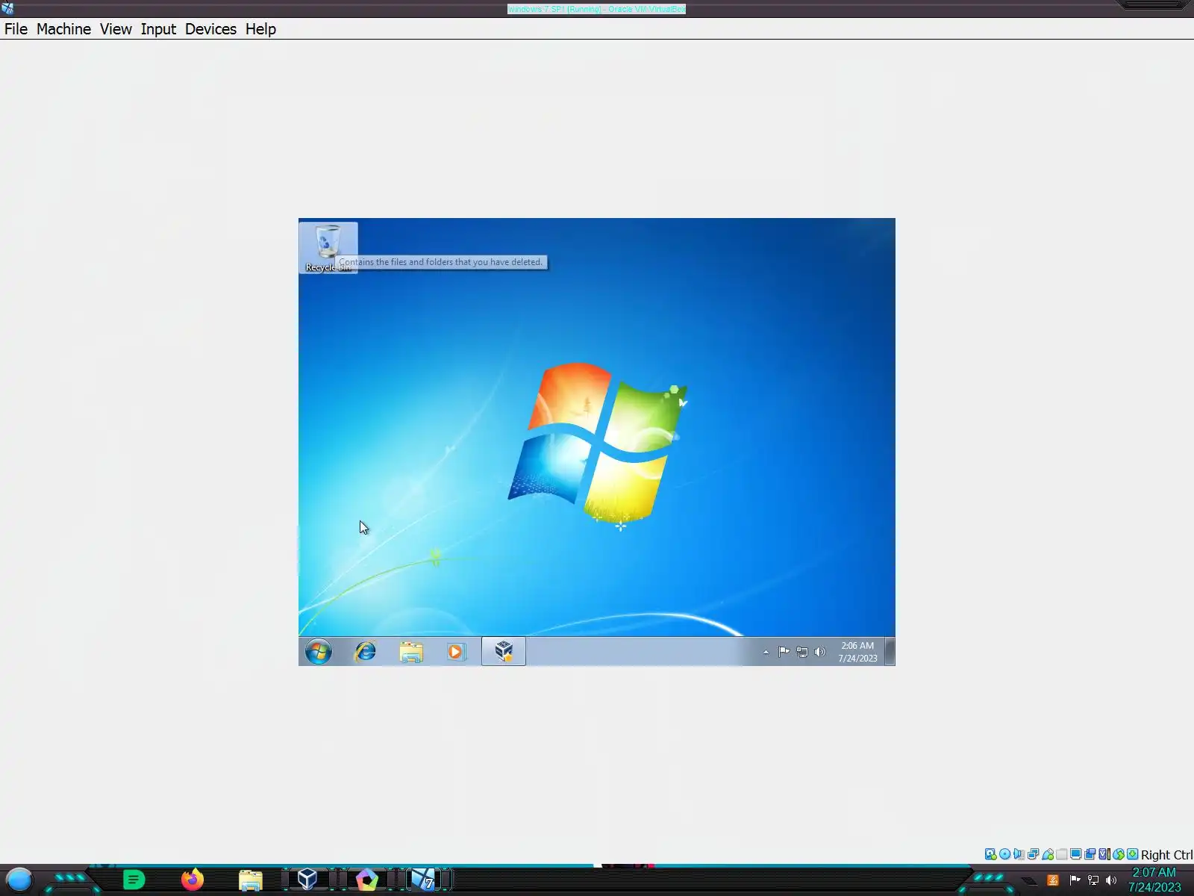Select the Windows 7 VM taskbar button

pyautogui.click(x=425, y=880)
